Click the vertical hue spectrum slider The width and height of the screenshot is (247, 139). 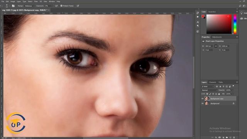235,24
